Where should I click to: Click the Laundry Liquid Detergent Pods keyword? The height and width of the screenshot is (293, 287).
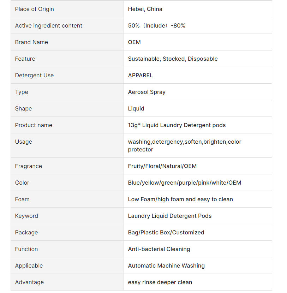click(169, 216)
